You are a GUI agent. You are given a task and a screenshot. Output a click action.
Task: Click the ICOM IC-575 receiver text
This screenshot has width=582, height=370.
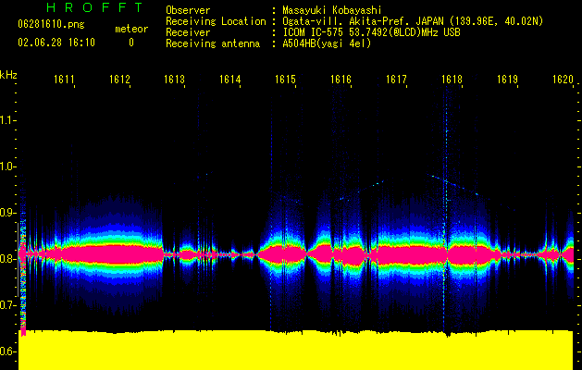tap(371, 32)
